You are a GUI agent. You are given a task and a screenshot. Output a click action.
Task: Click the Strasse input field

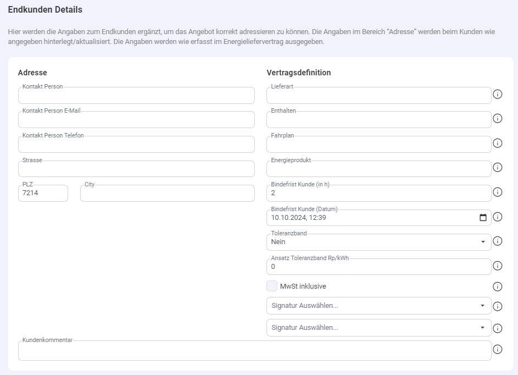coord(136,169)
